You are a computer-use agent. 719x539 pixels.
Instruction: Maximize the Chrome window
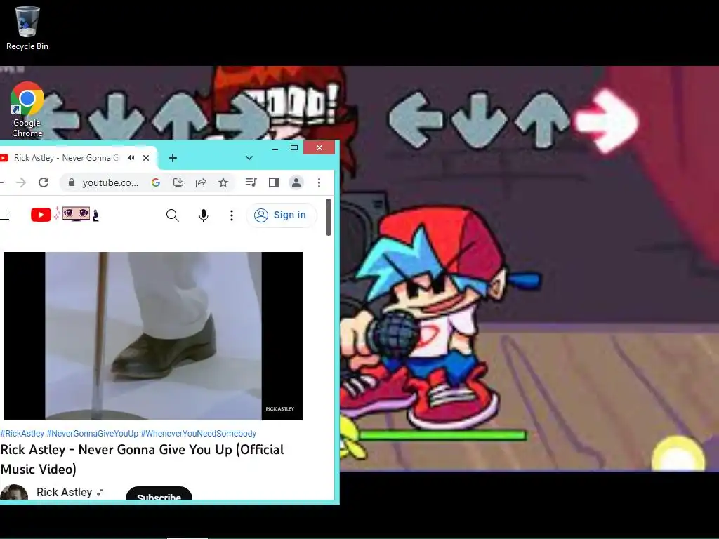point(294,147)
